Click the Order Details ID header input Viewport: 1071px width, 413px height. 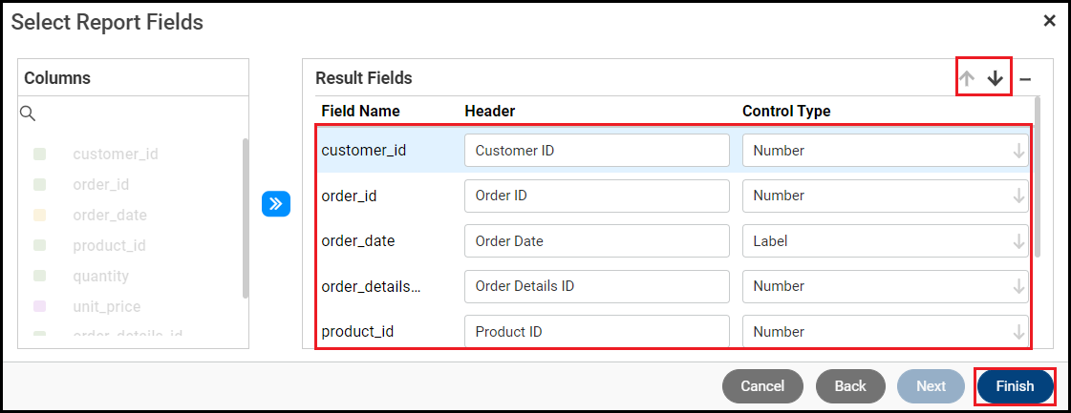click(x=596, y=286)
